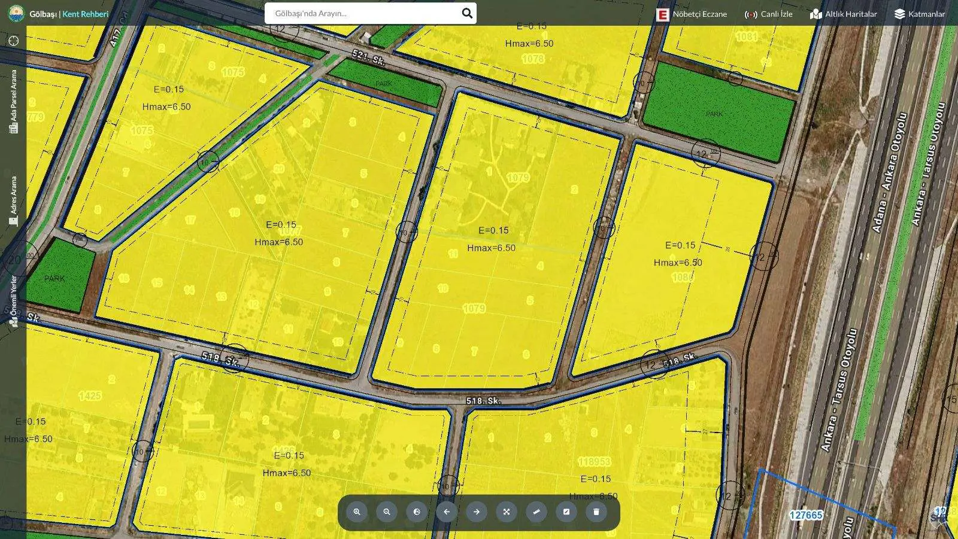Open the Canlı İzle live view
Screen dimensions: 958x539
point(768,14)
